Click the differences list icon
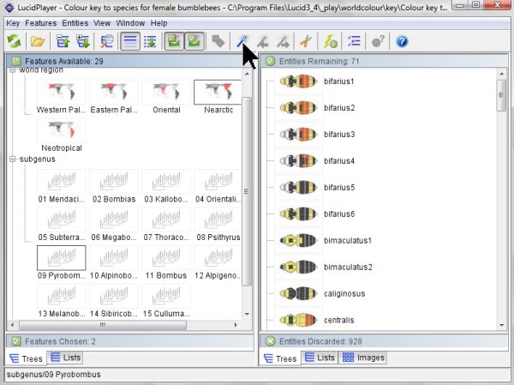This screenshot has height=385, width=514. 354,42
